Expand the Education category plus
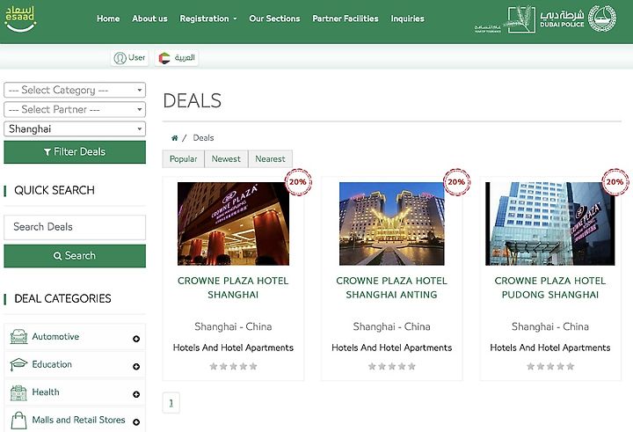633x432 pixels. coord(136,367)
